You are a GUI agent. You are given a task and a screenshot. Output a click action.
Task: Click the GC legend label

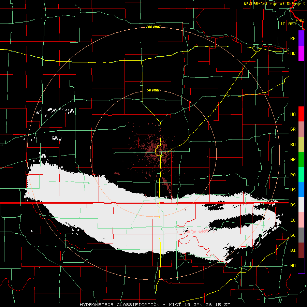pos(293,235)
